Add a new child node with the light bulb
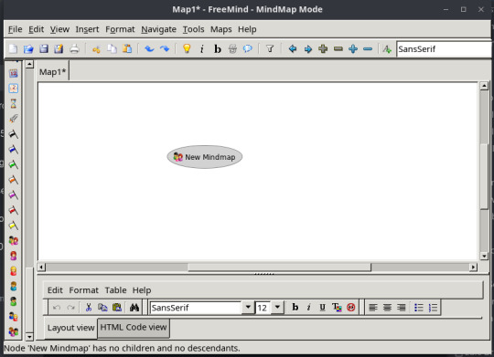The image size is (494, 357). point(187,48)
